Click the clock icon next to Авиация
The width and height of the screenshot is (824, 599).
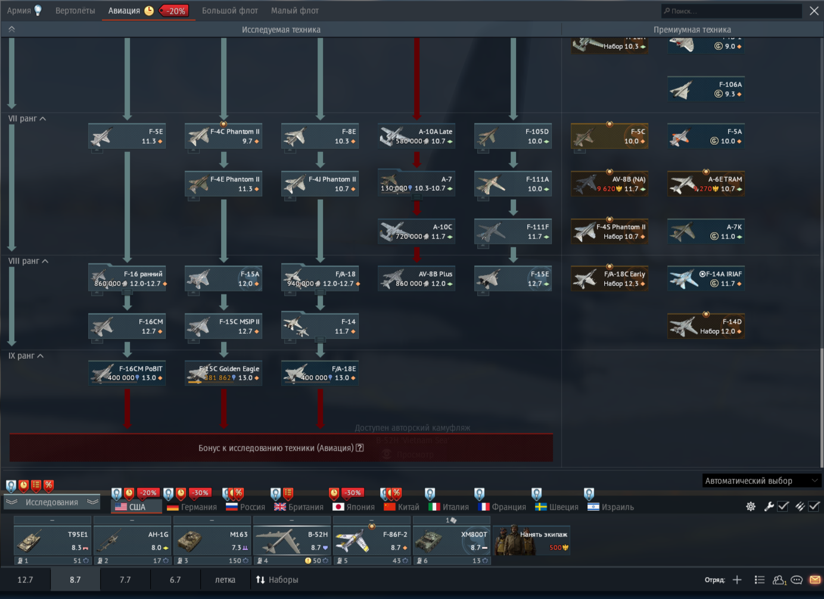tap(149, 10)
